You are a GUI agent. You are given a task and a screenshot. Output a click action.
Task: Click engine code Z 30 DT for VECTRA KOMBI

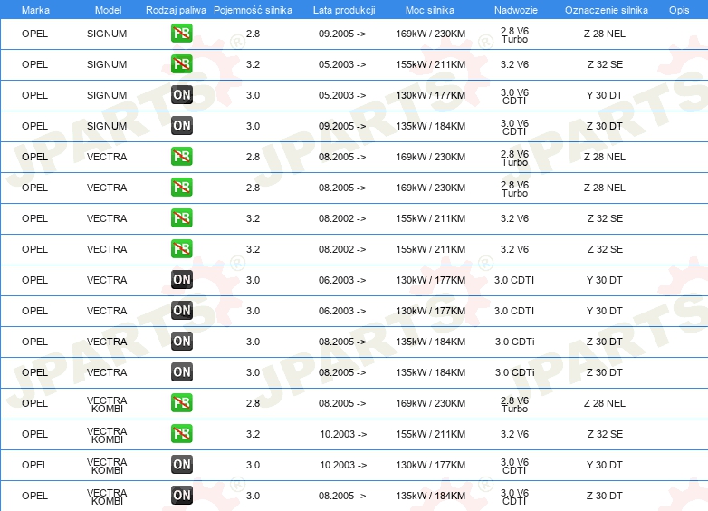(x=605, y=496)
